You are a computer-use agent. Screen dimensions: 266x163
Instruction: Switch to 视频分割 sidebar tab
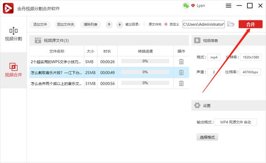(13, 34)
